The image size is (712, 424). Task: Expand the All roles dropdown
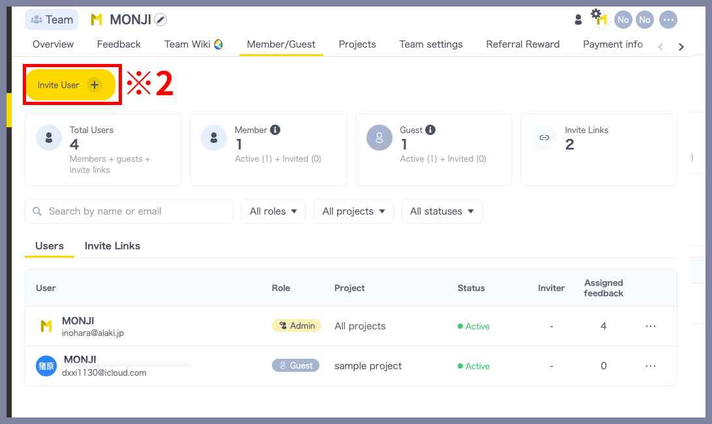tap(273, 211)
